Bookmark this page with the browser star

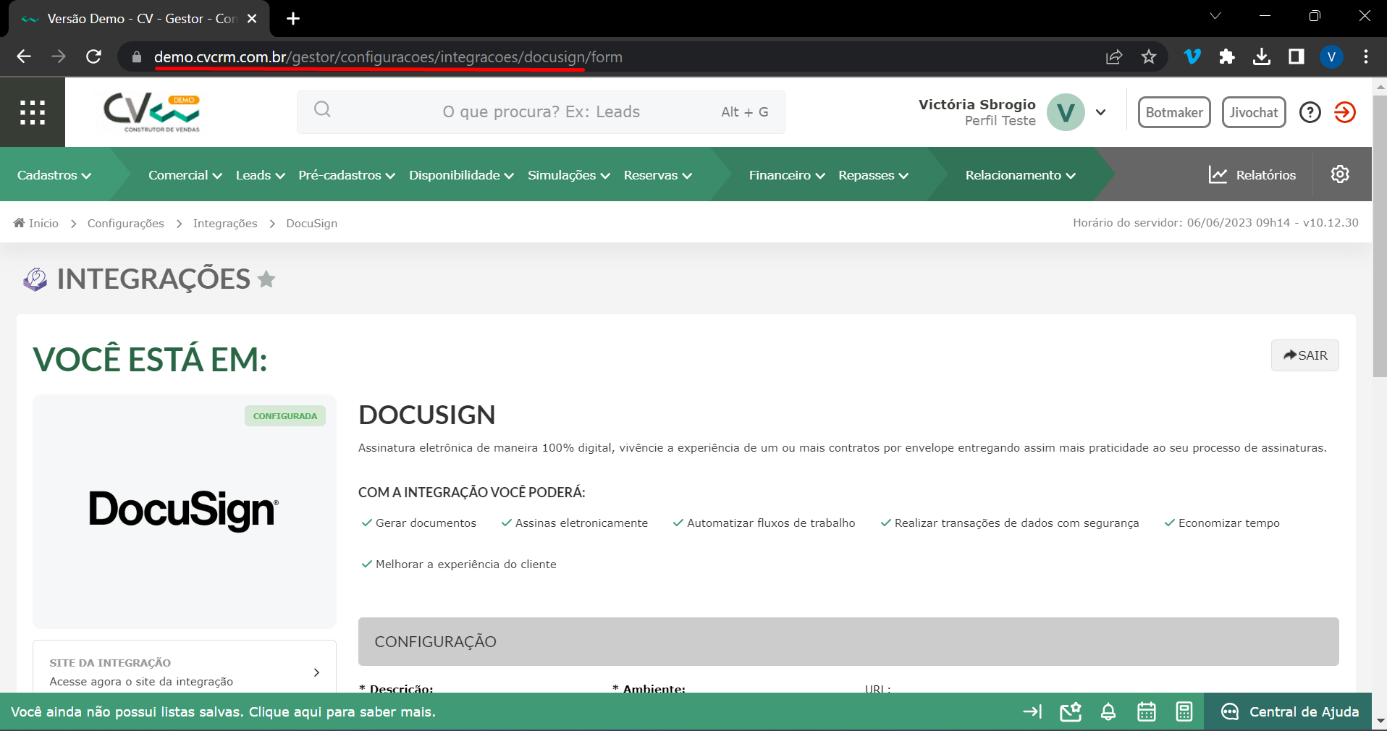pyautogui.click(x=1149, y=56)
